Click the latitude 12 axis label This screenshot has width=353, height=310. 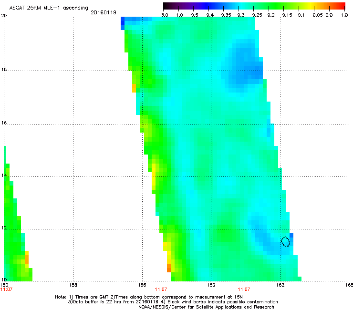(4, 228)
